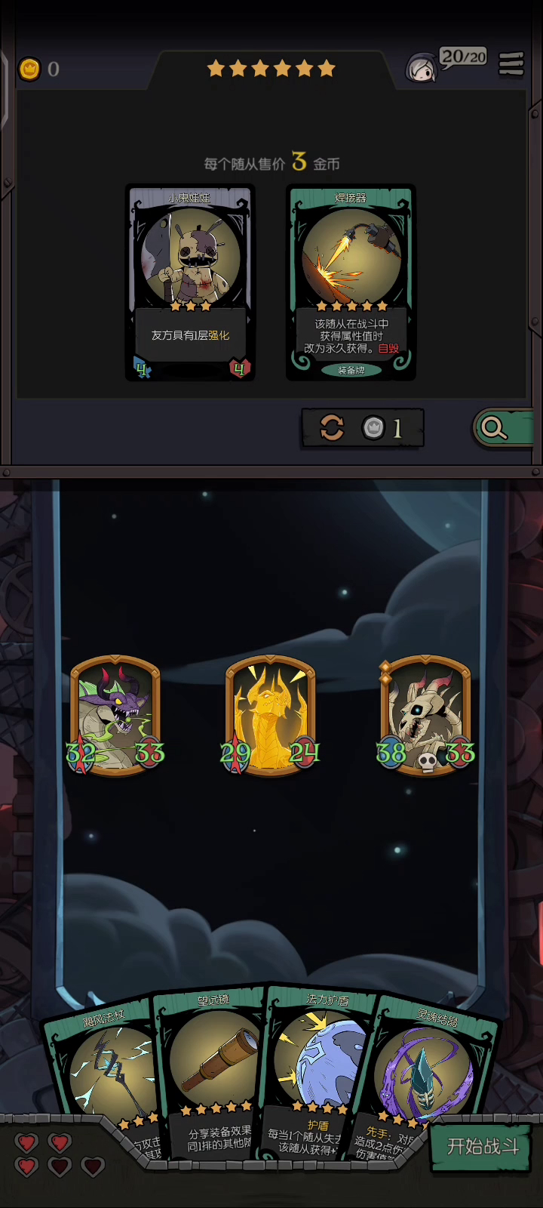The height and width of the screenshot is (1208, 543).
Task: Buy the 焊接器 welder equipment card
Action: 351,283
